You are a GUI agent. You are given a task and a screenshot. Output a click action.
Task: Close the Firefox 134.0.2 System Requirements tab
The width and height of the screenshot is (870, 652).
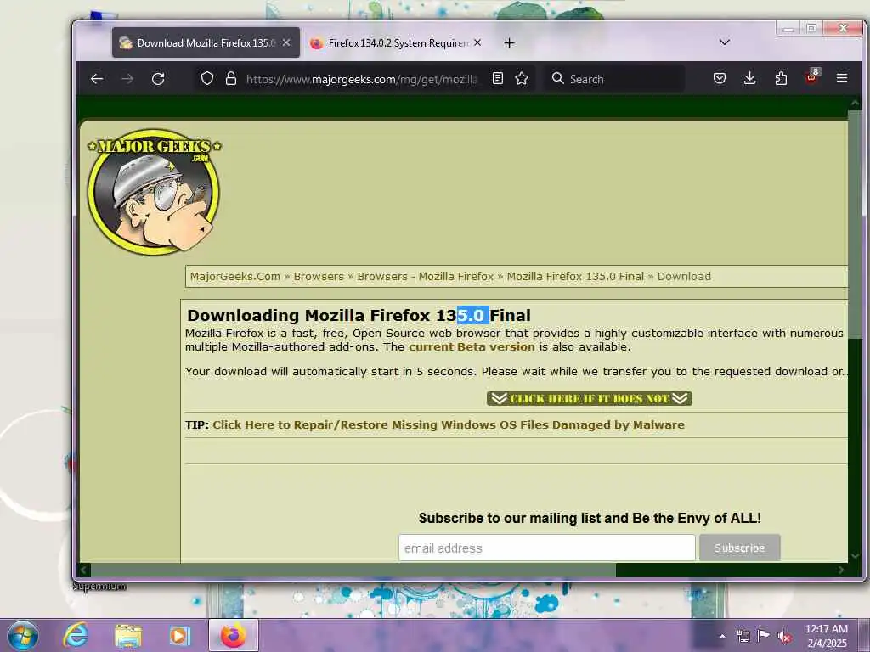pos(477,42)
